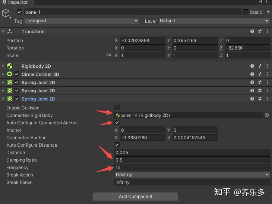
Task: Open second Spring Joint 2D more options
Action: (x=267, y=90)
